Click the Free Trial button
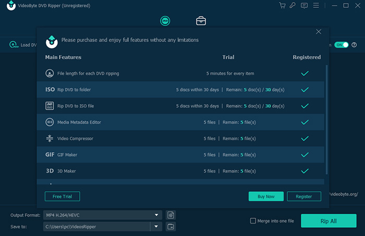Screen dimensions: 365x236 coord(63,196)
